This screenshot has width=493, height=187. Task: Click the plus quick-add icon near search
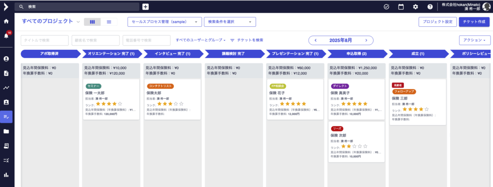[145, 7]
